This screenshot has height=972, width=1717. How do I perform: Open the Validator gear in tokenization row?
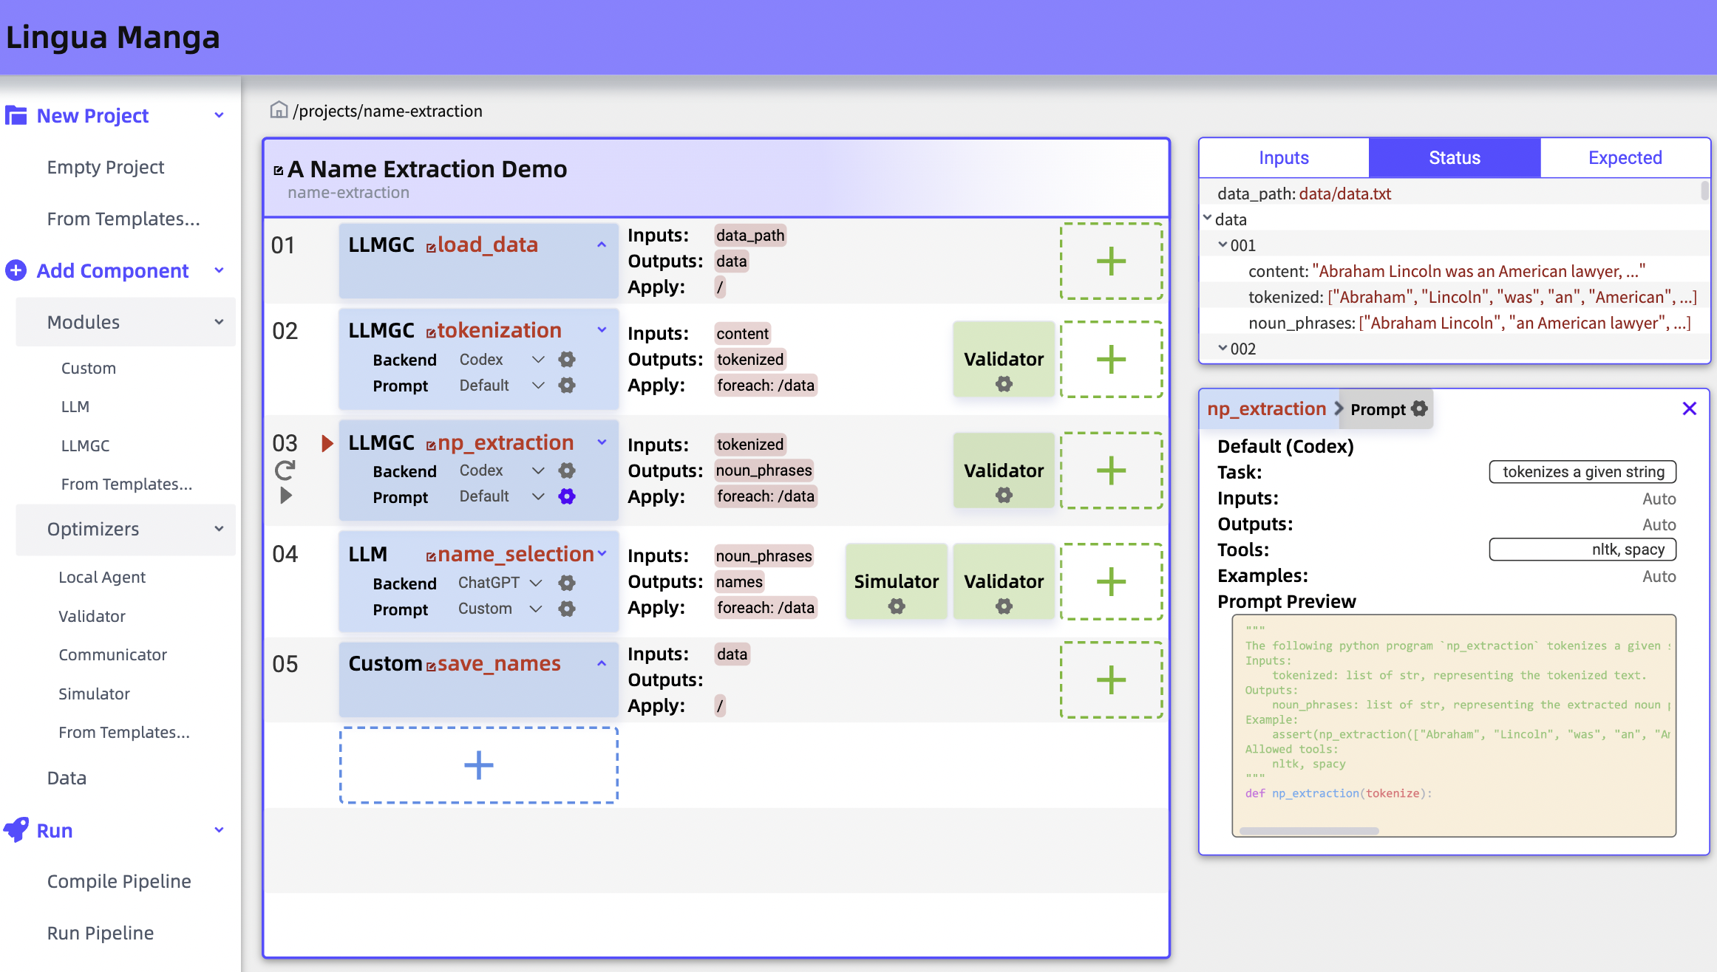click(1004, 384)
